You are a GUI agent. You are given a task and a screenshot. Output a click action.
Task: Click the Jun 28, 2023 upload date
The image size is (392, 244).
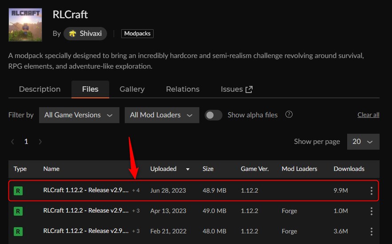168,190
